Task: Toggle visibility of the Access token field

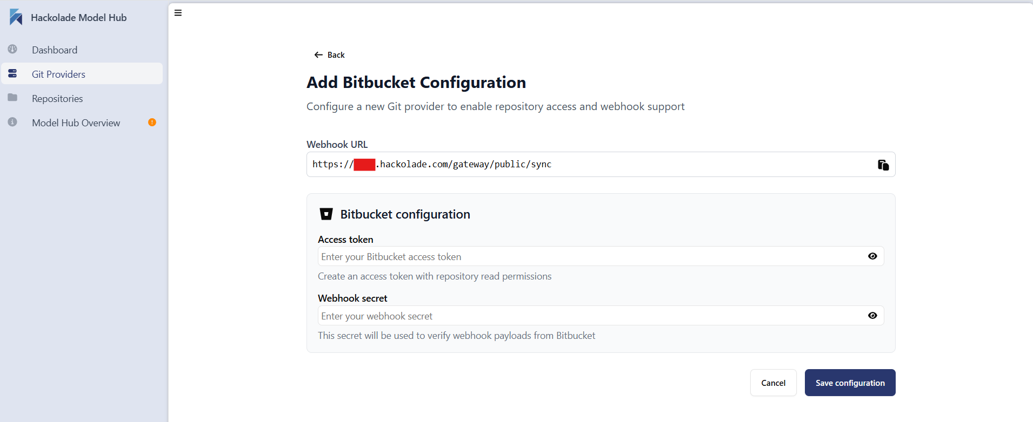Action: tap(872, 256)
